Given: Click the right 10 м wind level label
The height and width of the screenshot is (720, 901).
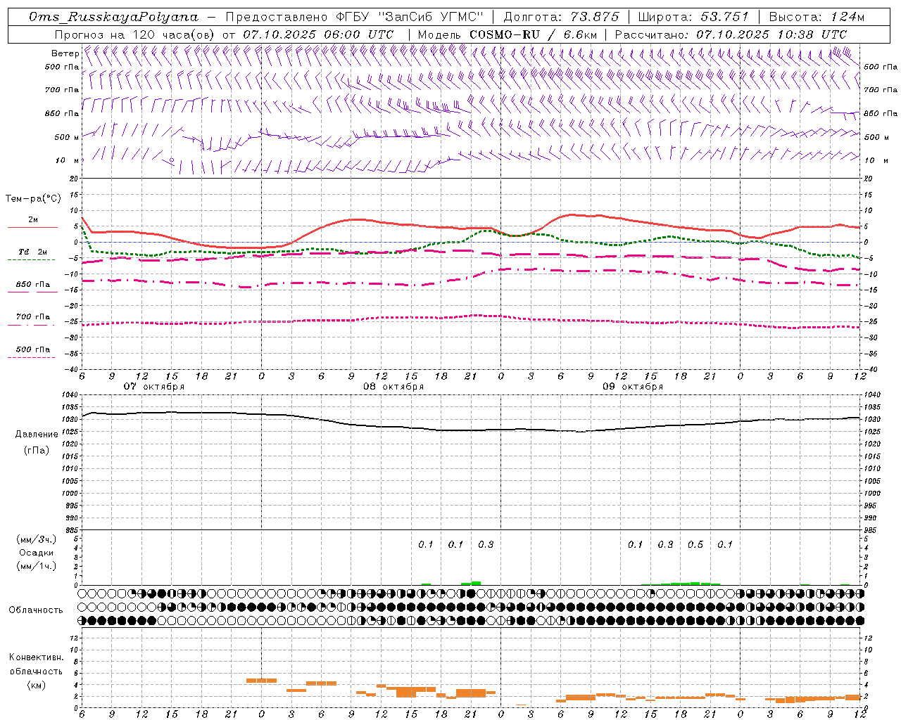Looking at the screenshot, I should (x=875, y=160).
